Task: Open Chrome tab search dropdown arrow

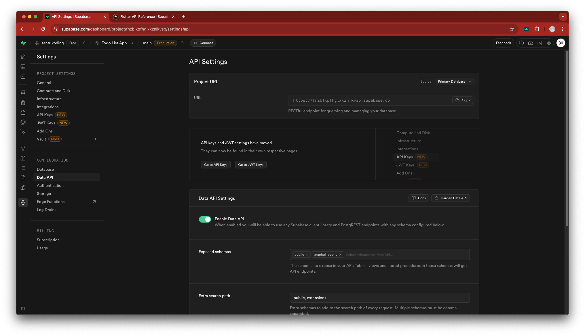Action: coord(563,17)
